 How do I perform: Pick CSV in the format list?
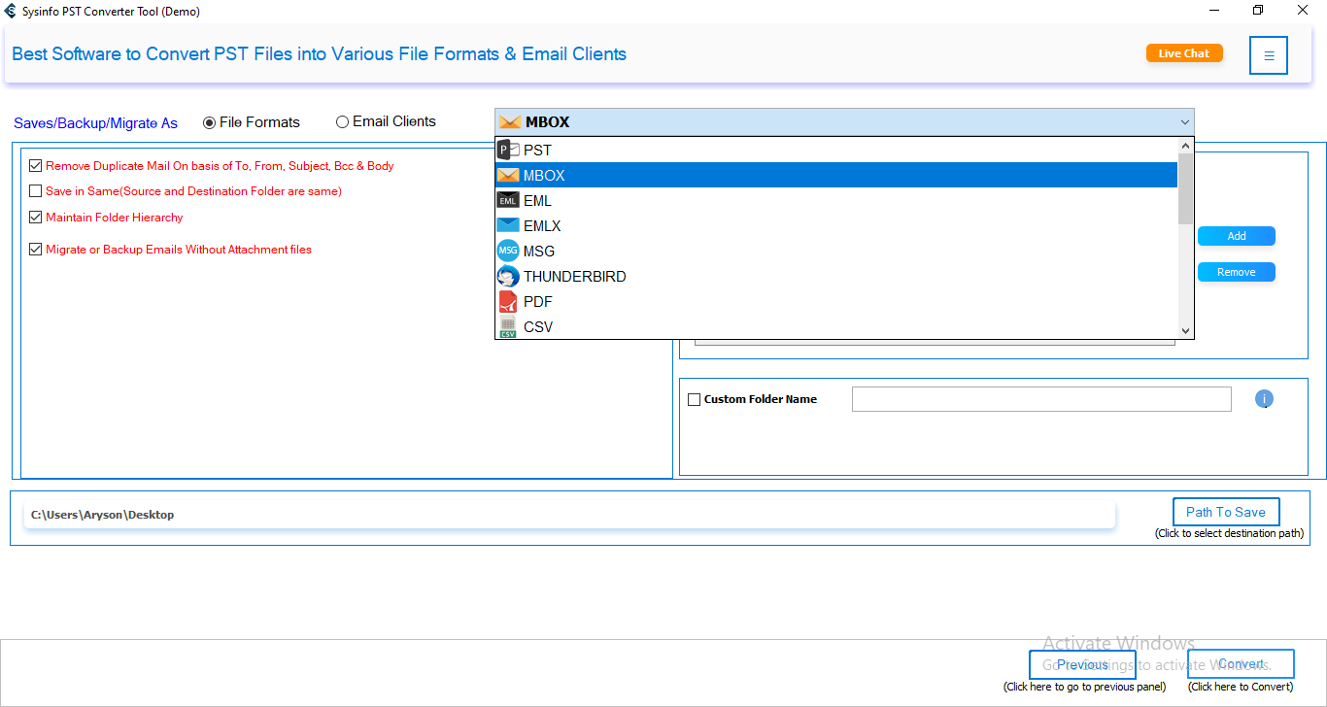pos(836,327)
